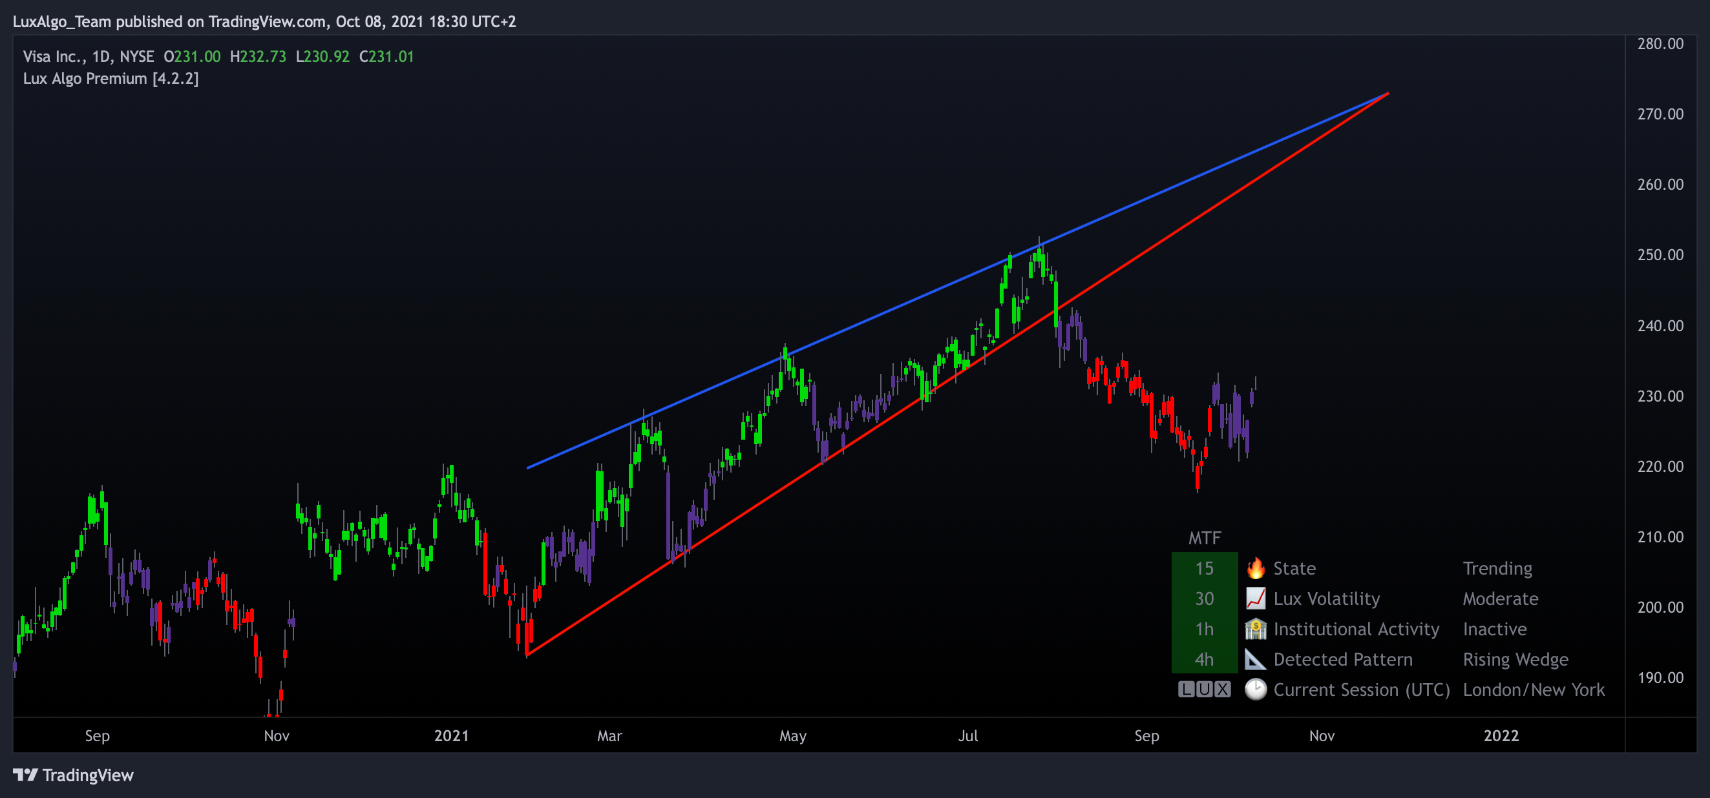Click the 250.00 price axis label

click(x=1660, y=255)
